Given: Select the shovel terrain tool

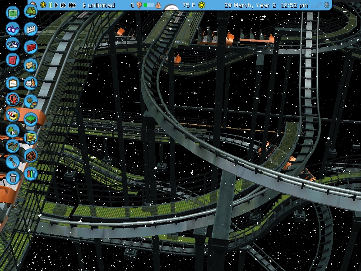Looking at the screenshot, I should (13, 162).
